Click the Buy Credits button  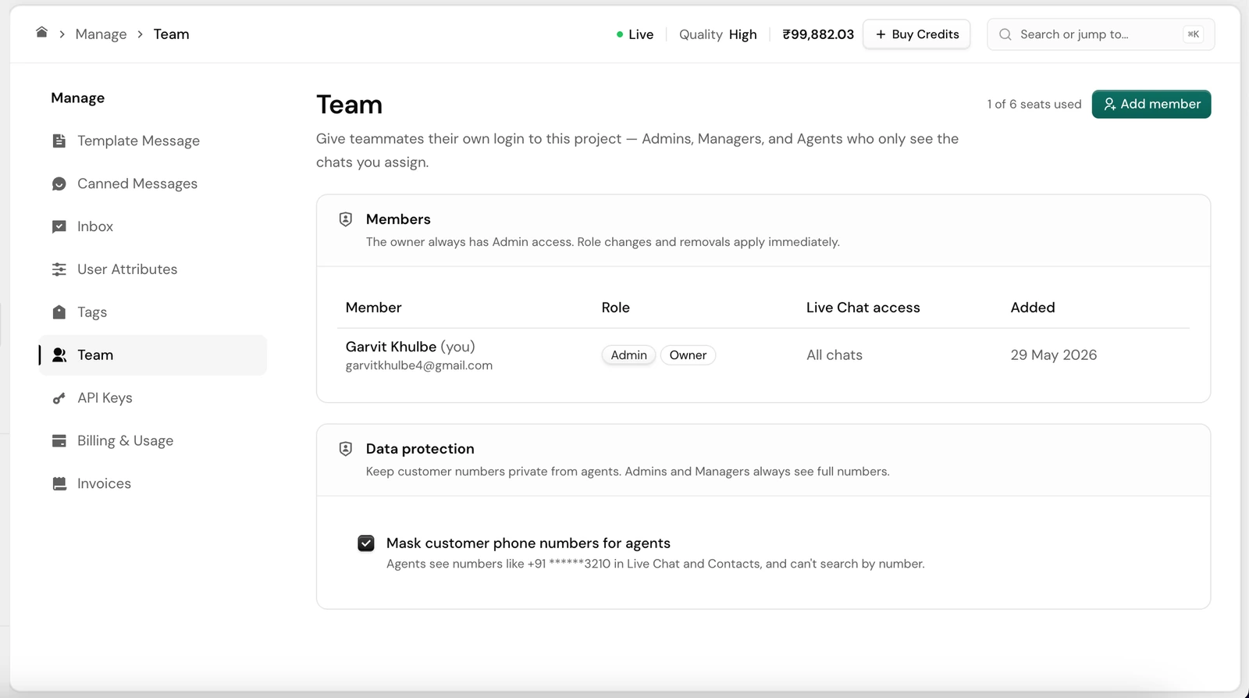(x=916, y=34)
